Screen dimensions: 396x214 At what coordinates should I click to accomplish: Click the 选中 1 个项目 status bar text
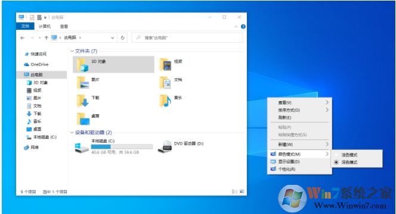(x=55, y=192)
